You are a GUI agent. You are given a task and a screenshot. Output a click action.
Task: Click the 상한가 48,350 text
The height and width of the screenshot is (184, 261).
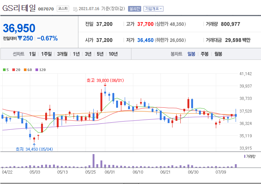tap(170, 24)
